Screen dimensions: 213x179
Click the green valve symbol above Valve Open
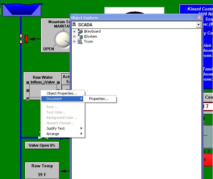click(x=43, y=138)
